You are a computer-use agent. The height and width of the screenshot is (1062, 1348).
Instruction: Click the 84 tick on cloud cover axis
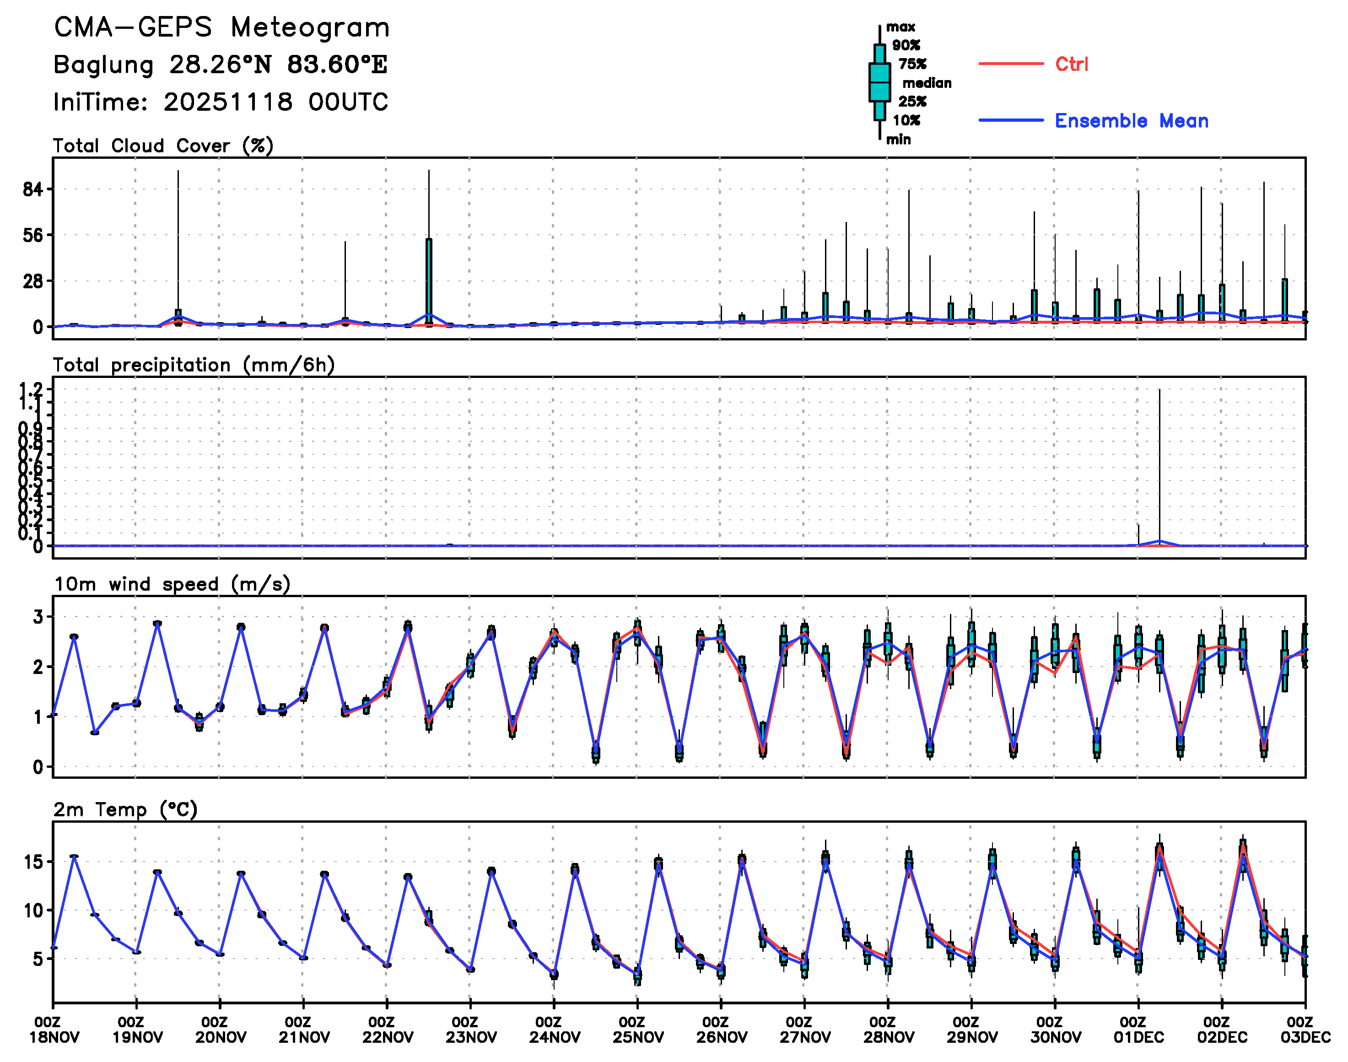pos(33,189)
